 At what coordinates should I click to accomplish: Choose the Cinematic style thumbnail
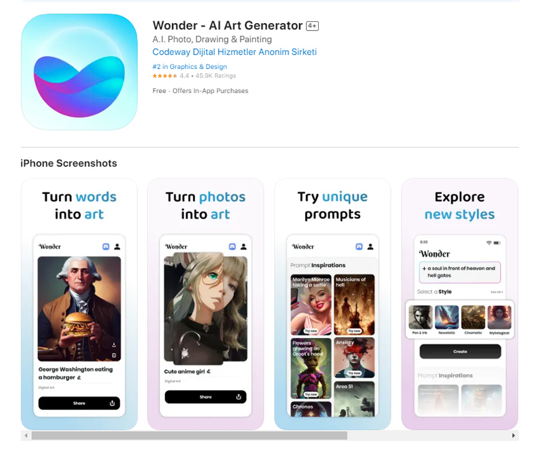473,320
